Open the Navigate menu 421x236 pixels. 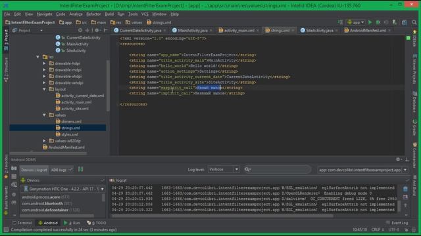pyautogui.click(x=44, y=14)
